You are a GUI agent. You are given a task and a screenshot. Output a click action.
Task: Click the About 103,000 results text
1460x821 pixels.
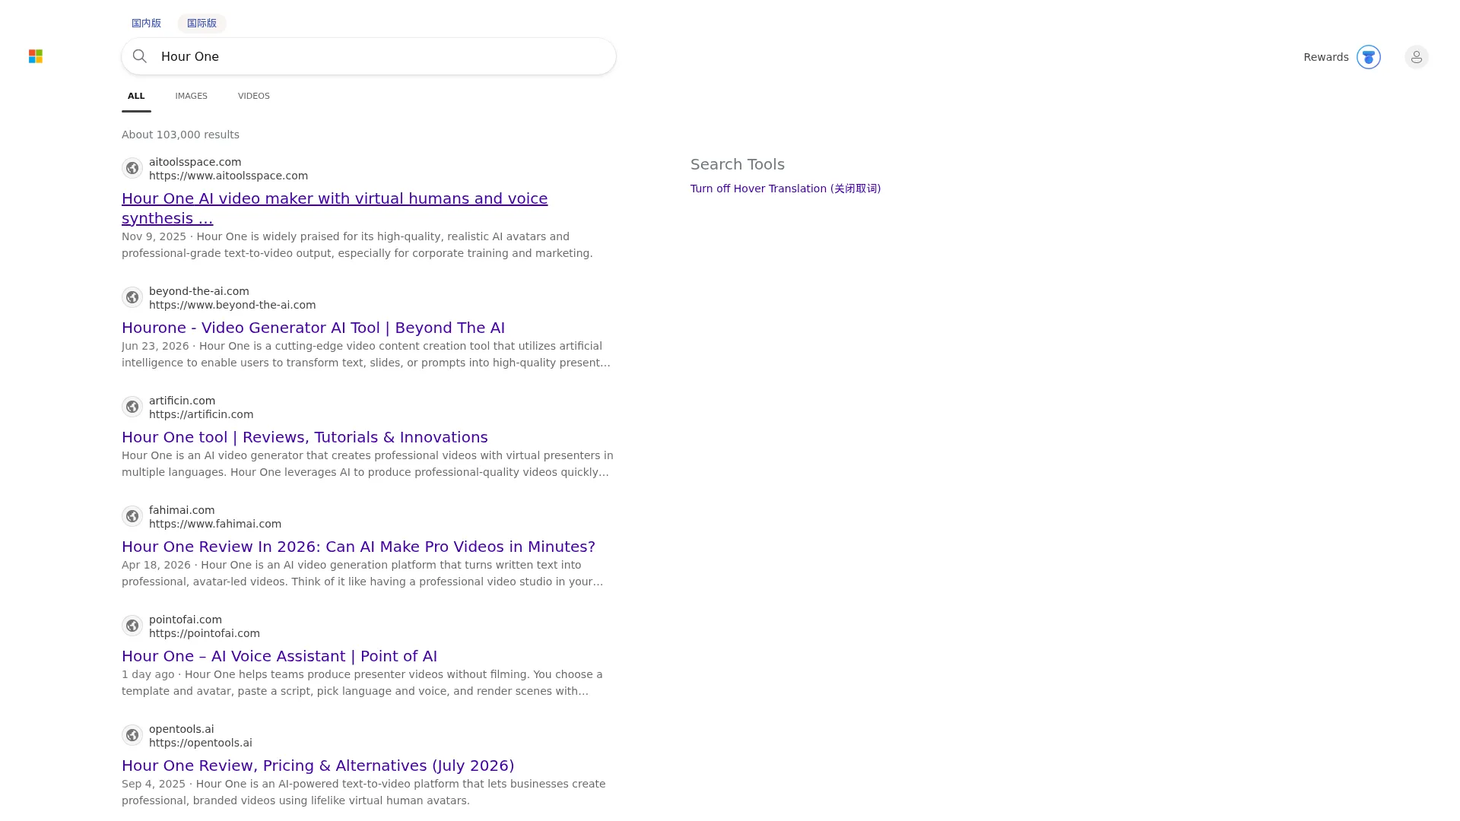[x=180, y=135]
